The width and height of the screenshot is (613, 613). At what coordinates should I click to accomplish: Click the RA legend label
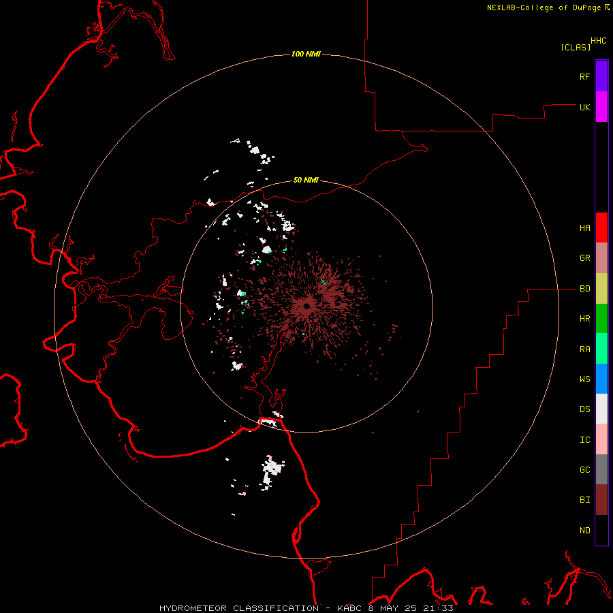(584, 349)
